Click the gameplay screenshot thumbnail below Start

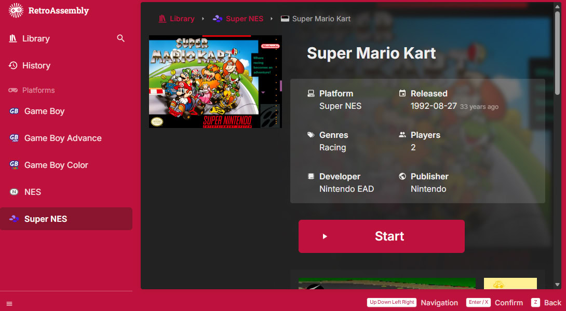pyautogui.click(x=387, y=284)
